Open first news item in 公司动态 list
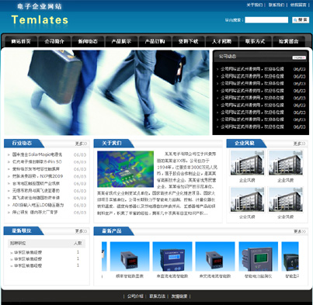 coord(252,69)
